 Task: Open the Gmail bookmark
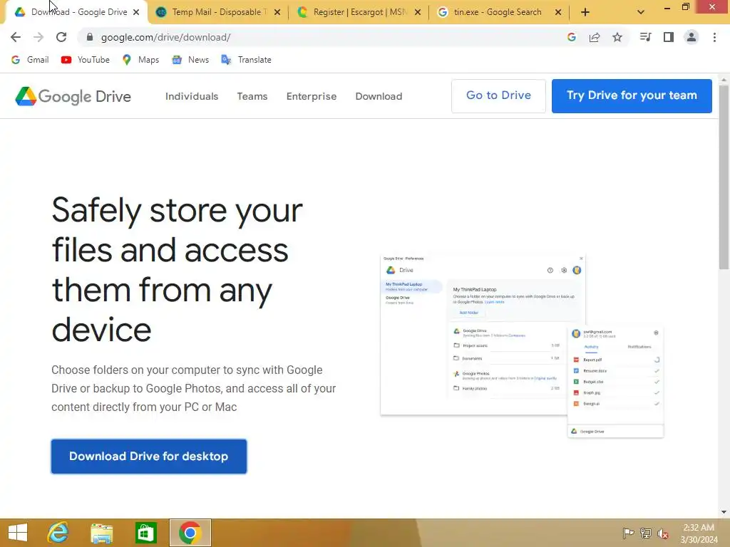pyautogui.click(x=30, y=60)
